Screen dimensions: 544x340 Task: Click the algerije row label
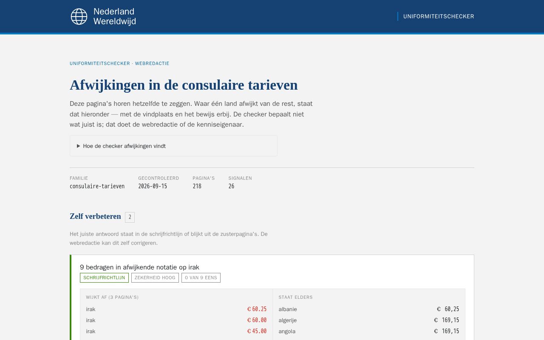pos(288,320)
